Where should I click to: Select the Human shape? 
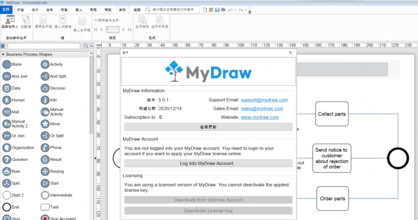(x=13, y=100)
